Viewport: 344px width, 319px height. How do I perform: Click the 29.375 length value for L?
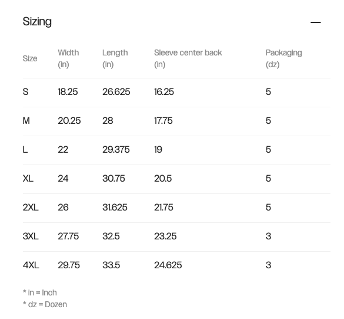click(x=116, y=150)
